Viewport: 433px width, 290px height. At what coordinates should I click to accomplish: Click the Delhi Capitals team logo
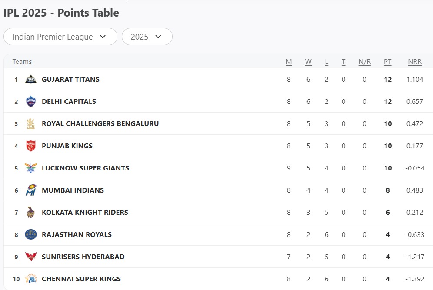coord(31,101)
